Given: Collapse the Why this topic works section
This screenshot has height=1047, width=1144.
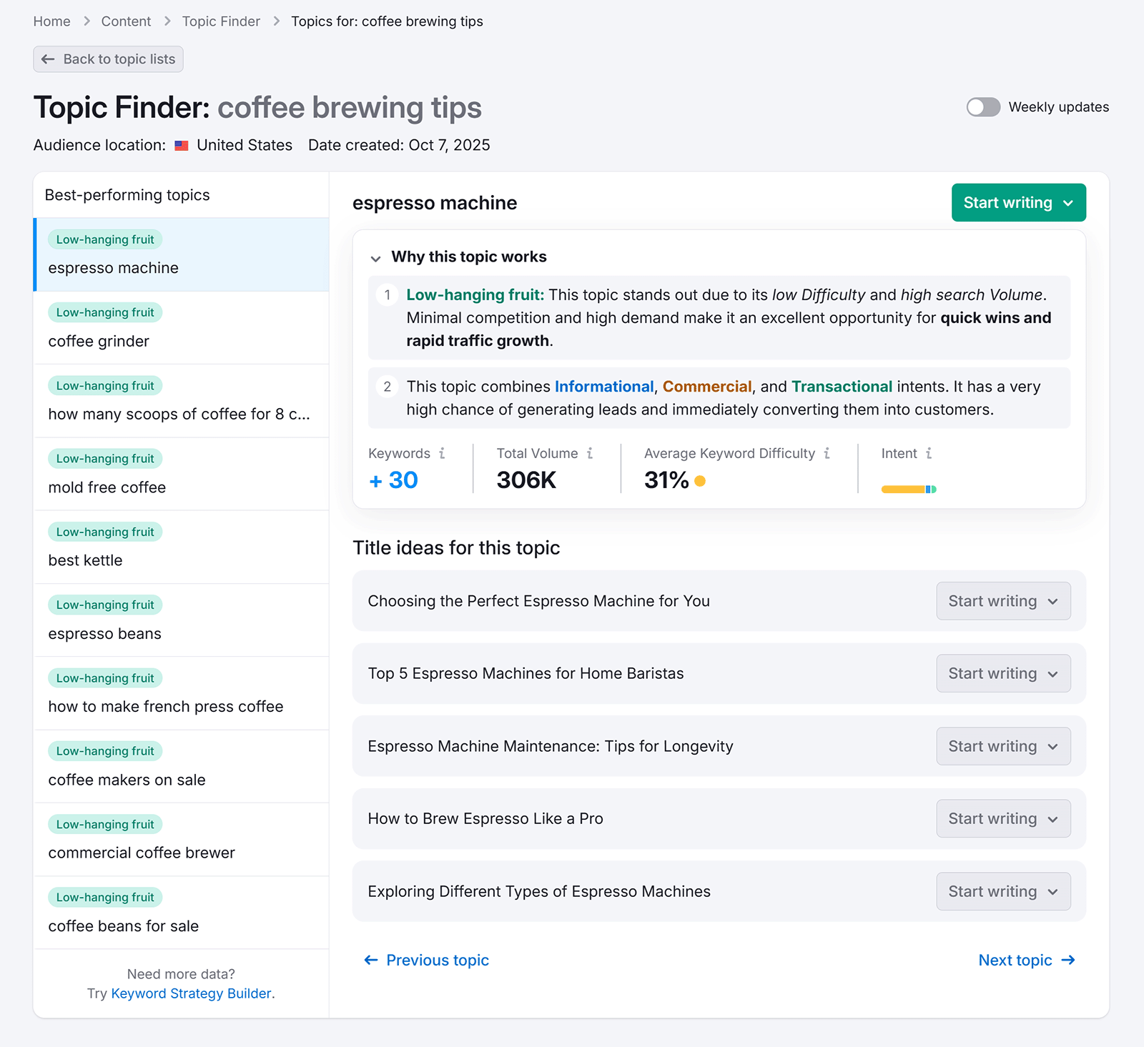Looking at the screenshot, I should point(376,258).
